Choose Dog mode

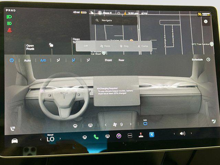pyautogui.click(x=124, y=46)
